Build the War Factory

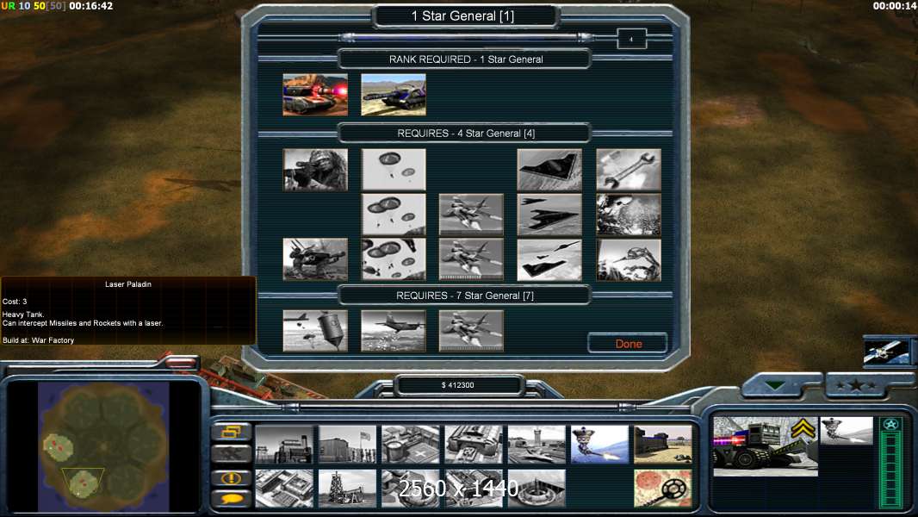coord(474,445)
